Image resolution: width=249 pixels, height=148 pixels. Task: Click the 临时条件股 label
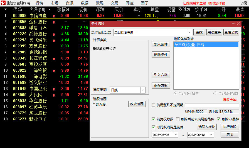pos(217,3)
